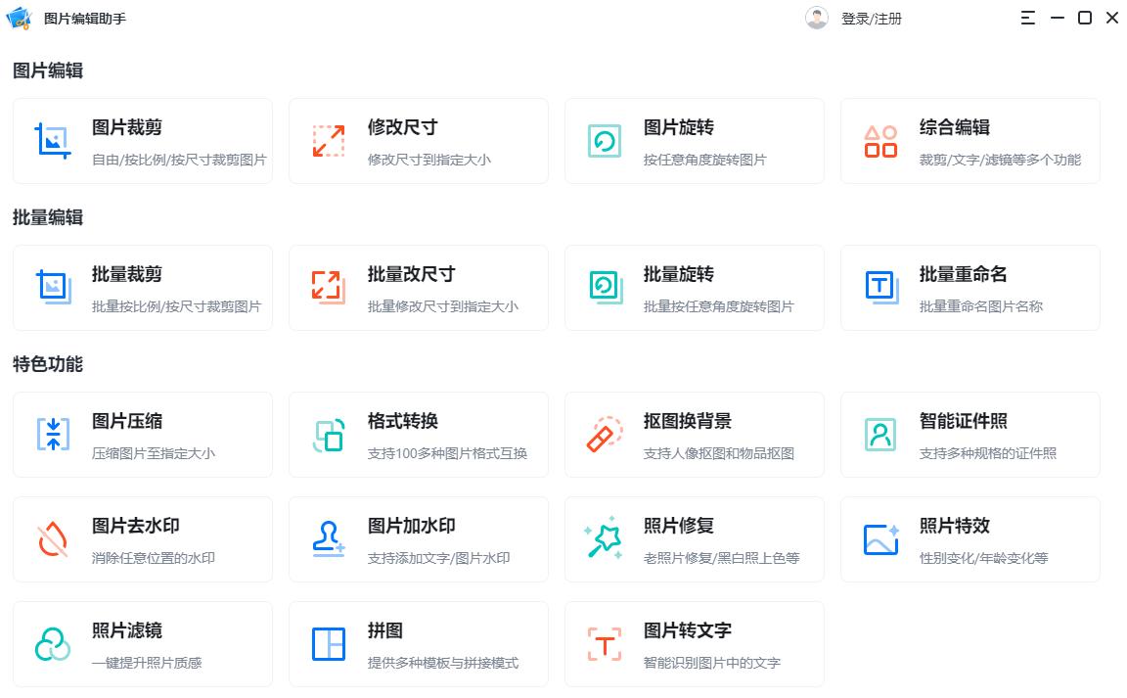Open the 批量旋转 batch rotate tool

click(x=694, y=287)
